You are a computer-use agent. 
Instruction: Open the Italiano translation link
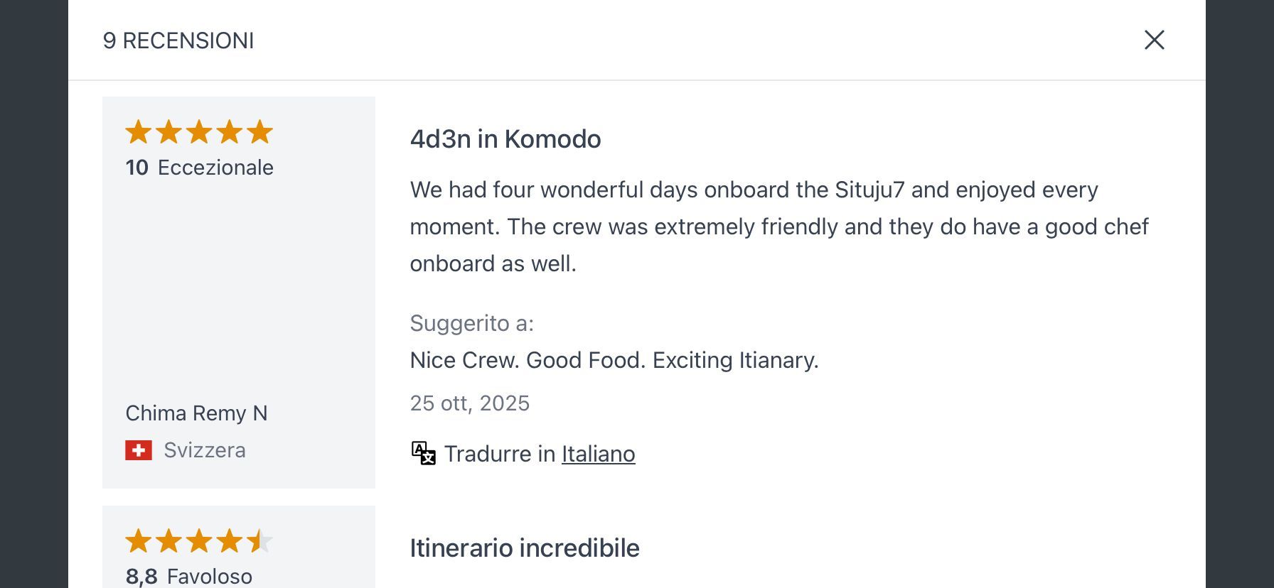pos(598,454)
